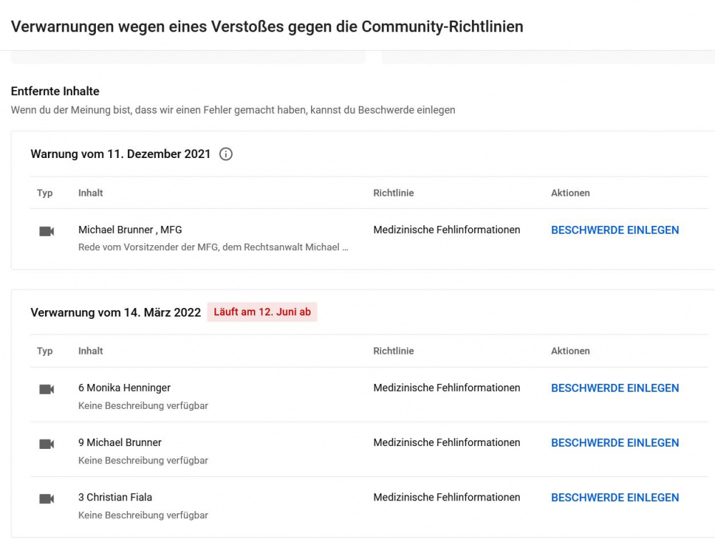
Task: Click Beschwerde einlegen for 9 Michael Brunner
Action: pos(615,443)
